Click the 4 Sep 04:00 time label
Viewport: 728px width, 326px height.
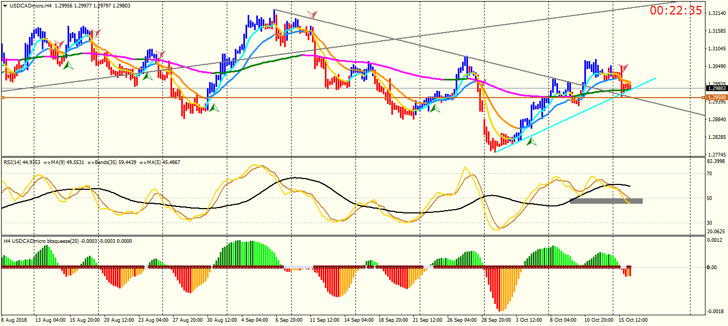click(x=255, y=320)
